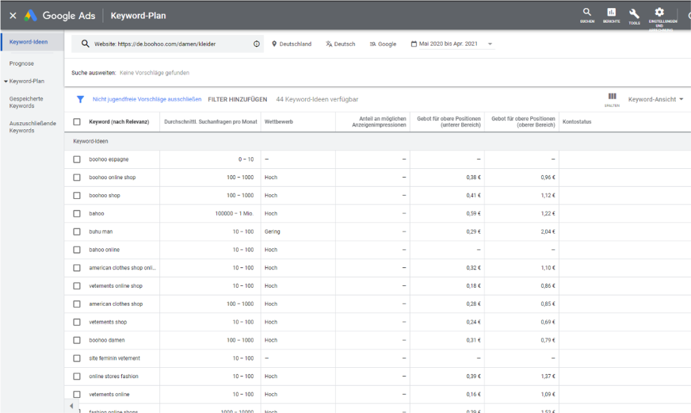Click the Mai 2020 bis Apr. 2021 date text
Viewport: 691px width, 413px height.
448,44
